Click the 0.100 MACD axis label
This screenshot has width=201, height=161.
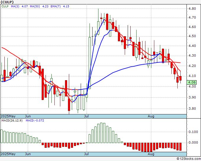(193, 132)
